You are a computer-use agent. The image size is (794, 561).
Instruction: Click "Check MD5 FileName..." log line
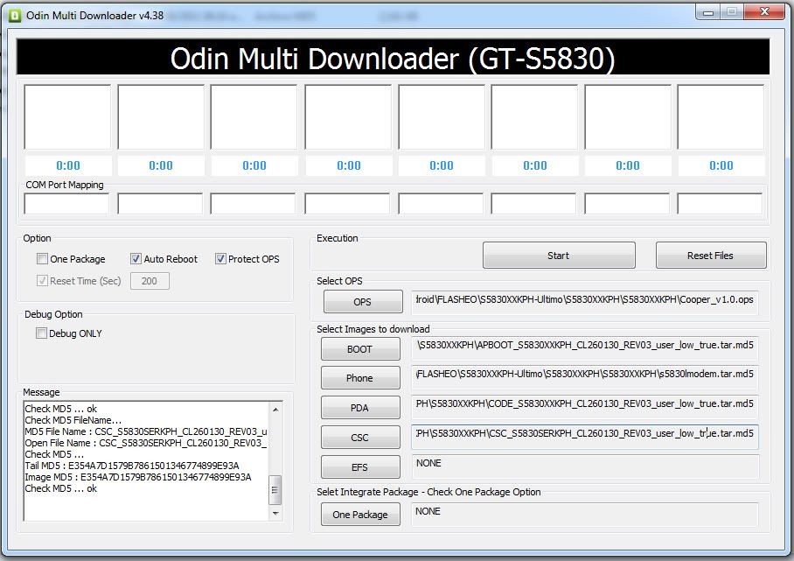tap(73, 420)
